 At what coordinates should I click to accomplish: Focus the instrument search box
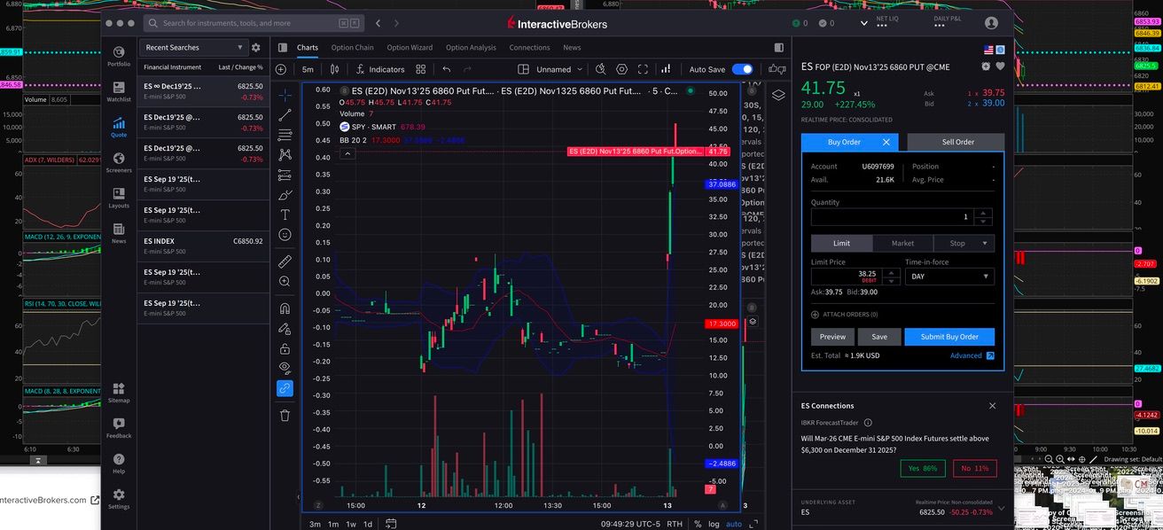point(253,23)
